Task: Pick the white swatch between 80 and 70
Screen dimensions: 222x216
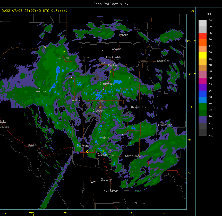Action: click(202, 23)
